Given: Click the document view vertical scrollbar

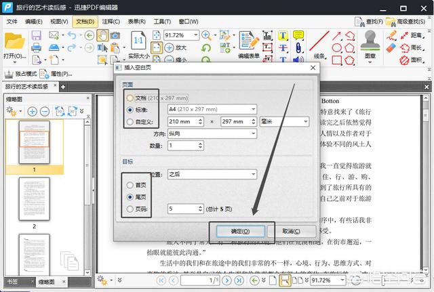Looking at the screenshot, I should click(426, 116).
